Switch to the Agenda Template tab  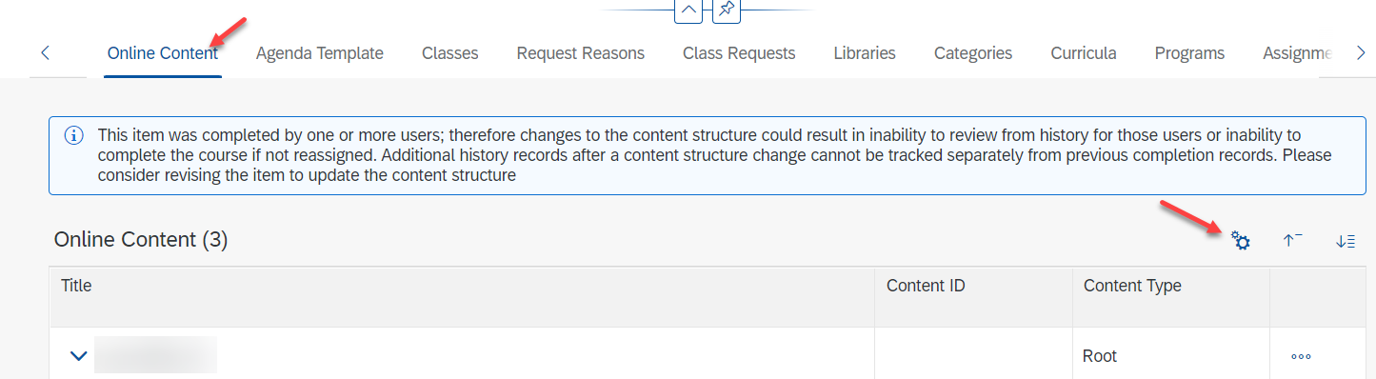coord(320,53)
